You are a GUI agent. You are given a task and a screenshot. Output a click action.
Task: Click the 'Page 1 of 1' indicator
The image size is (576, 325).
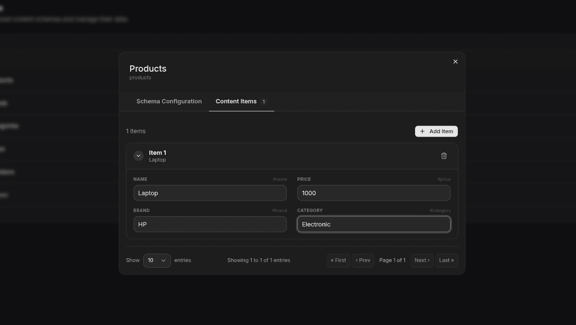(392, 260)
